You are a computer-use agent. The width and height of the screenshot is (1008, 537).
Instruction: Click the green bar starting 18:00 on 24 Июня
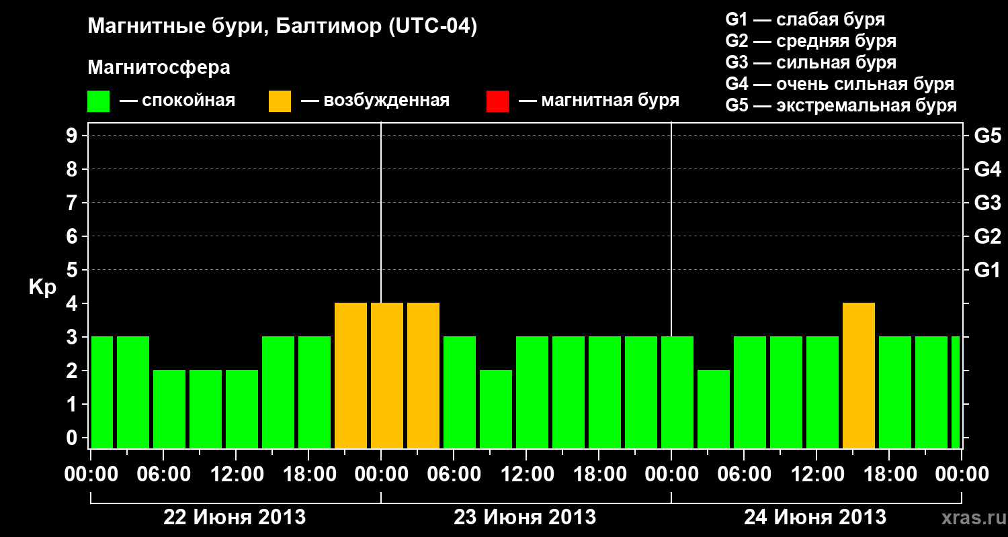[x=895, y=393]
